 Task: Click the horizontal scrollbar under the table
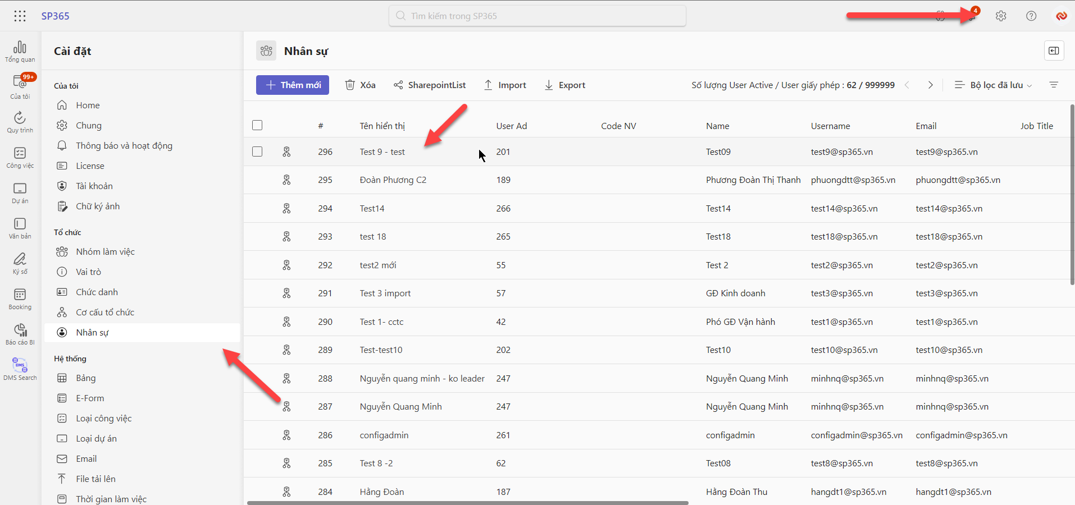467,503
